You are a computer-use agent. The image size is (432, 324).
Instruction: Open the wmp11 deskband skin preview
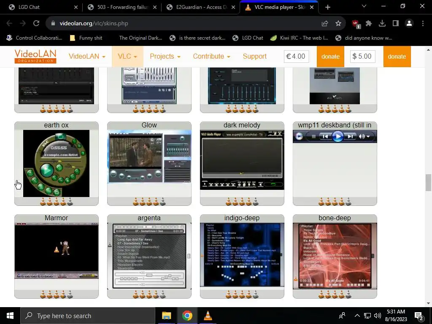tap(335, 136)
